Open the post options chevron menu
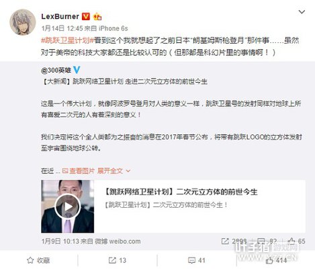This screenshot has width=315, height=269. click(302, 12)
